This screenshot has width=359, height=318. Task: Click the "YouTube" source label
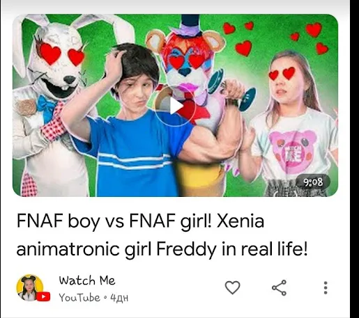tap(79, 298)
